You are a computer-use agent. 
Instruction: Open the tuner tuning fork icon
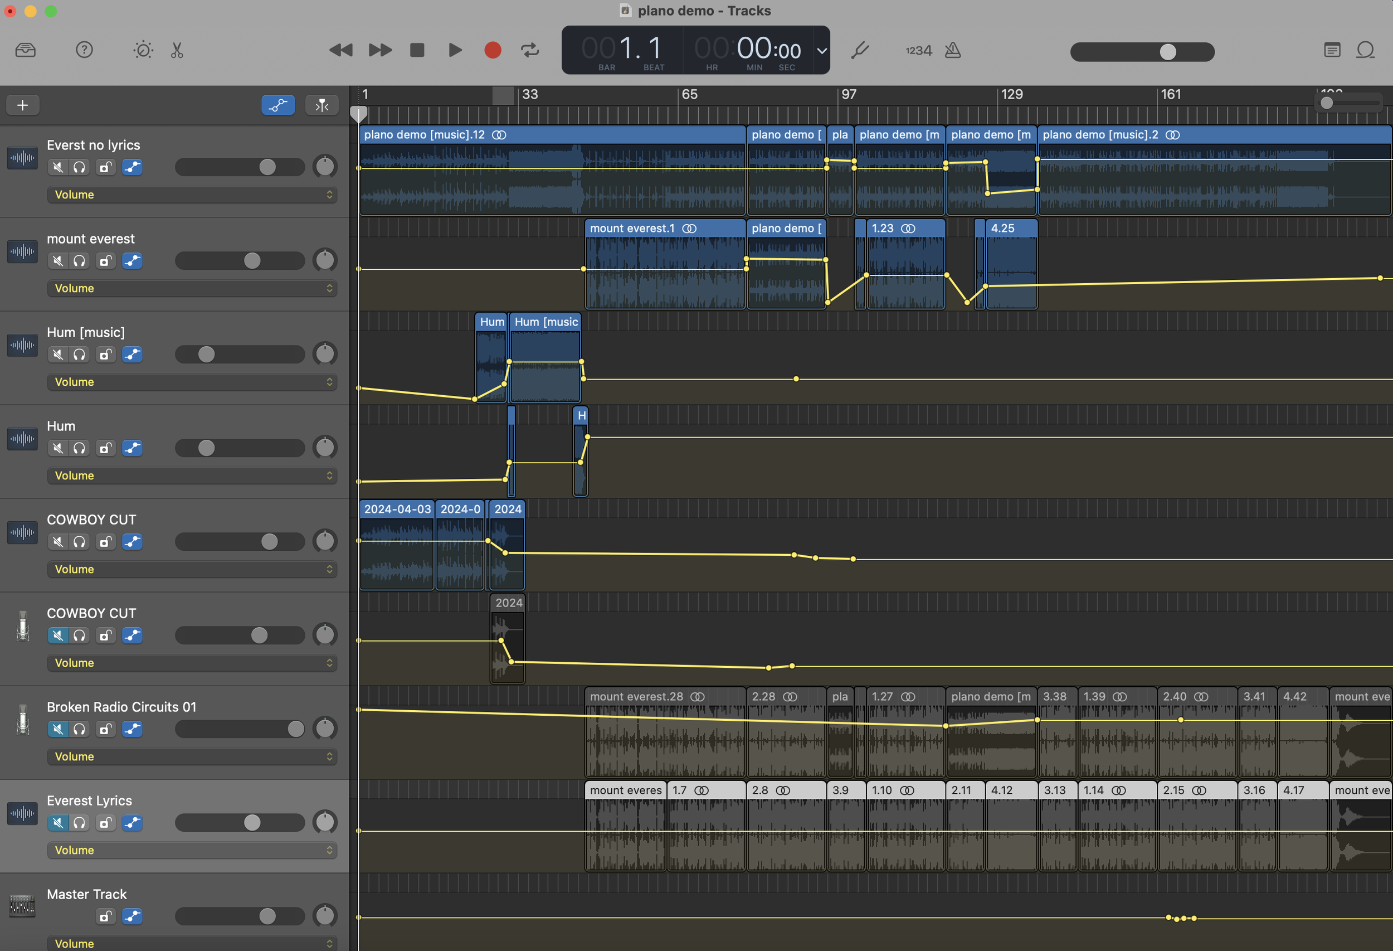[860, 50]
